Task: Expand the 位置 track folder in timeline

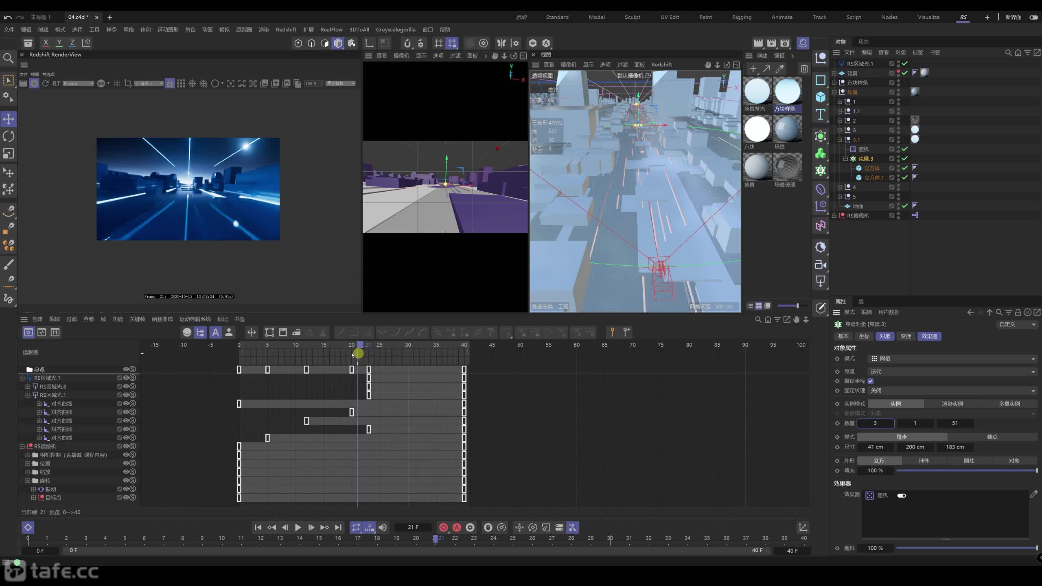Action: pyautogui.click(x=28, y=463)
